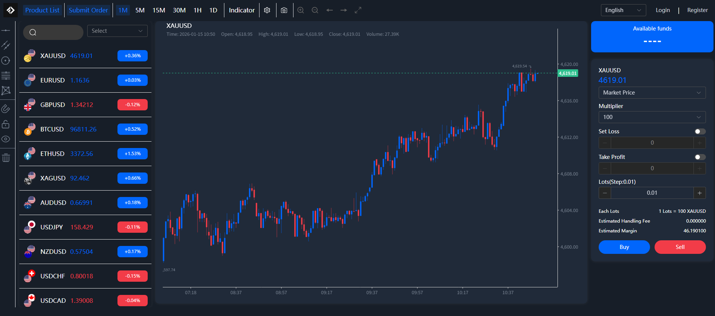Open the Market Price dropdown
715x316 pixels.
click(x=652, y=93)
